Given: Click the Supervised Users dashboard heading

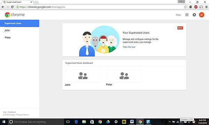Looking at the screenshot, I should point(79,63).
